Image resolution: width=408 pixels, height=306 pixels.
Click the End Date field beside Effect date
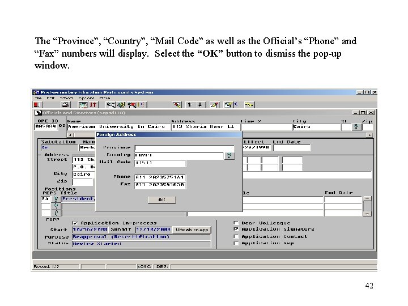coord(292,148)
